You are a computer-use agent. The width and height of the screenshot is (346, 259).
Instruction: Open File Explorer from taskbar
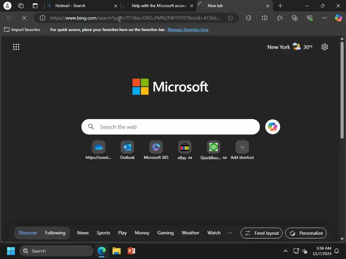coord(117,251)
